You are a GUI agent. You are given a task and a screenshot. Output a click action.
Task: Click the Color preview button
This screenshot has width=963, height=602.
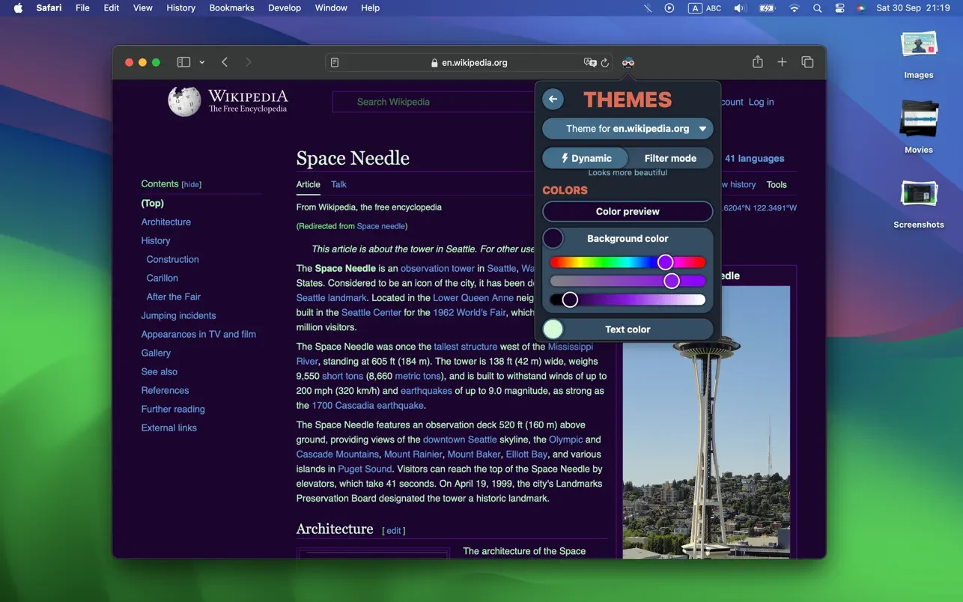click(x=628, y=212)
